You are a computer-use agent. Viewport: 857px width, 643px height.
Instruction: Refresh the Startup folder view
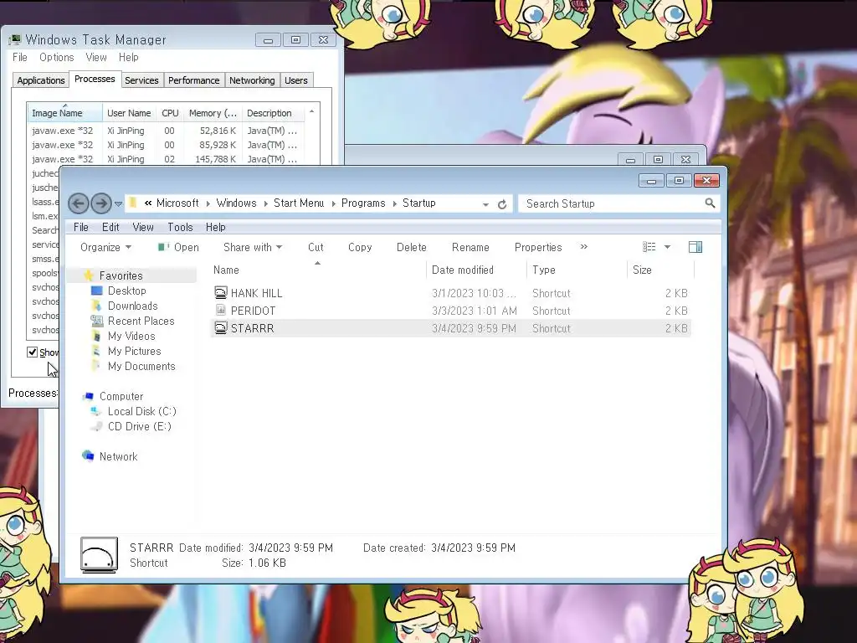(502, 204)
